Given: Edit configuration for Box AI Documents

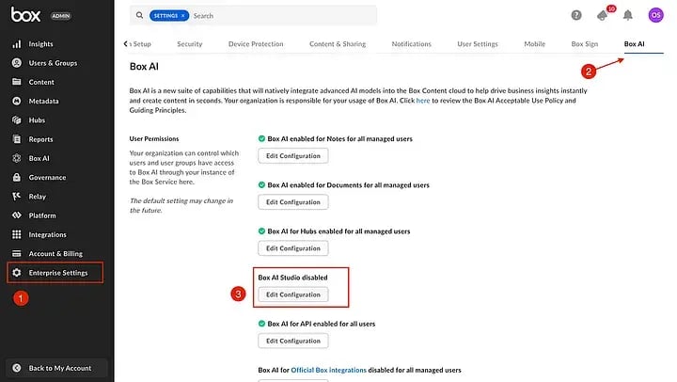Looking at the screenshot, I should (293, 202).
